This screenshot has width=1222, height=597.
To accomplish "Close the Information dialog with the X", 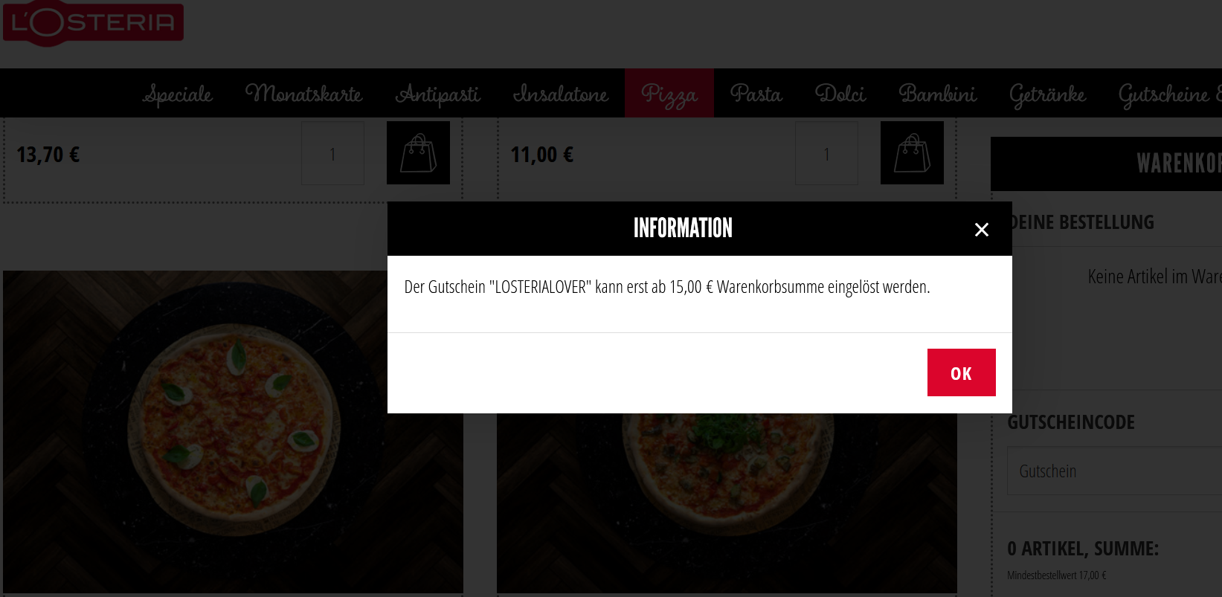I will pyautogui.click(x=982, y=230).
